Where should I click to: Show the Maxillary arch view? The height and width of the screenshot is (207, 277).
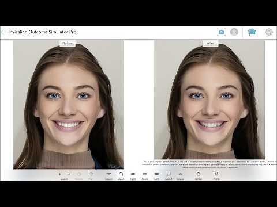121,176
